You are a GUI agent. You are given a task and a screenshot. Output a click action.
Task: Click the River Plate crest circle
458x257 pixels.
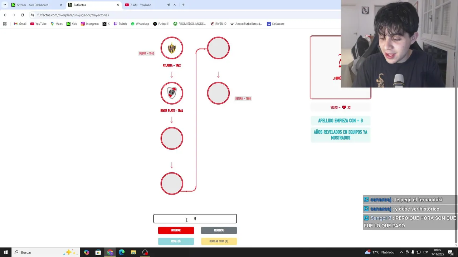point(172,93)
